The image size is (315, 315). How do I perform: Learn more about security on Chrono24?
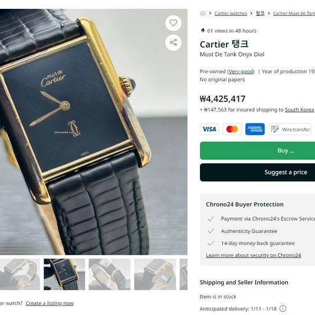tap(253, 255)
